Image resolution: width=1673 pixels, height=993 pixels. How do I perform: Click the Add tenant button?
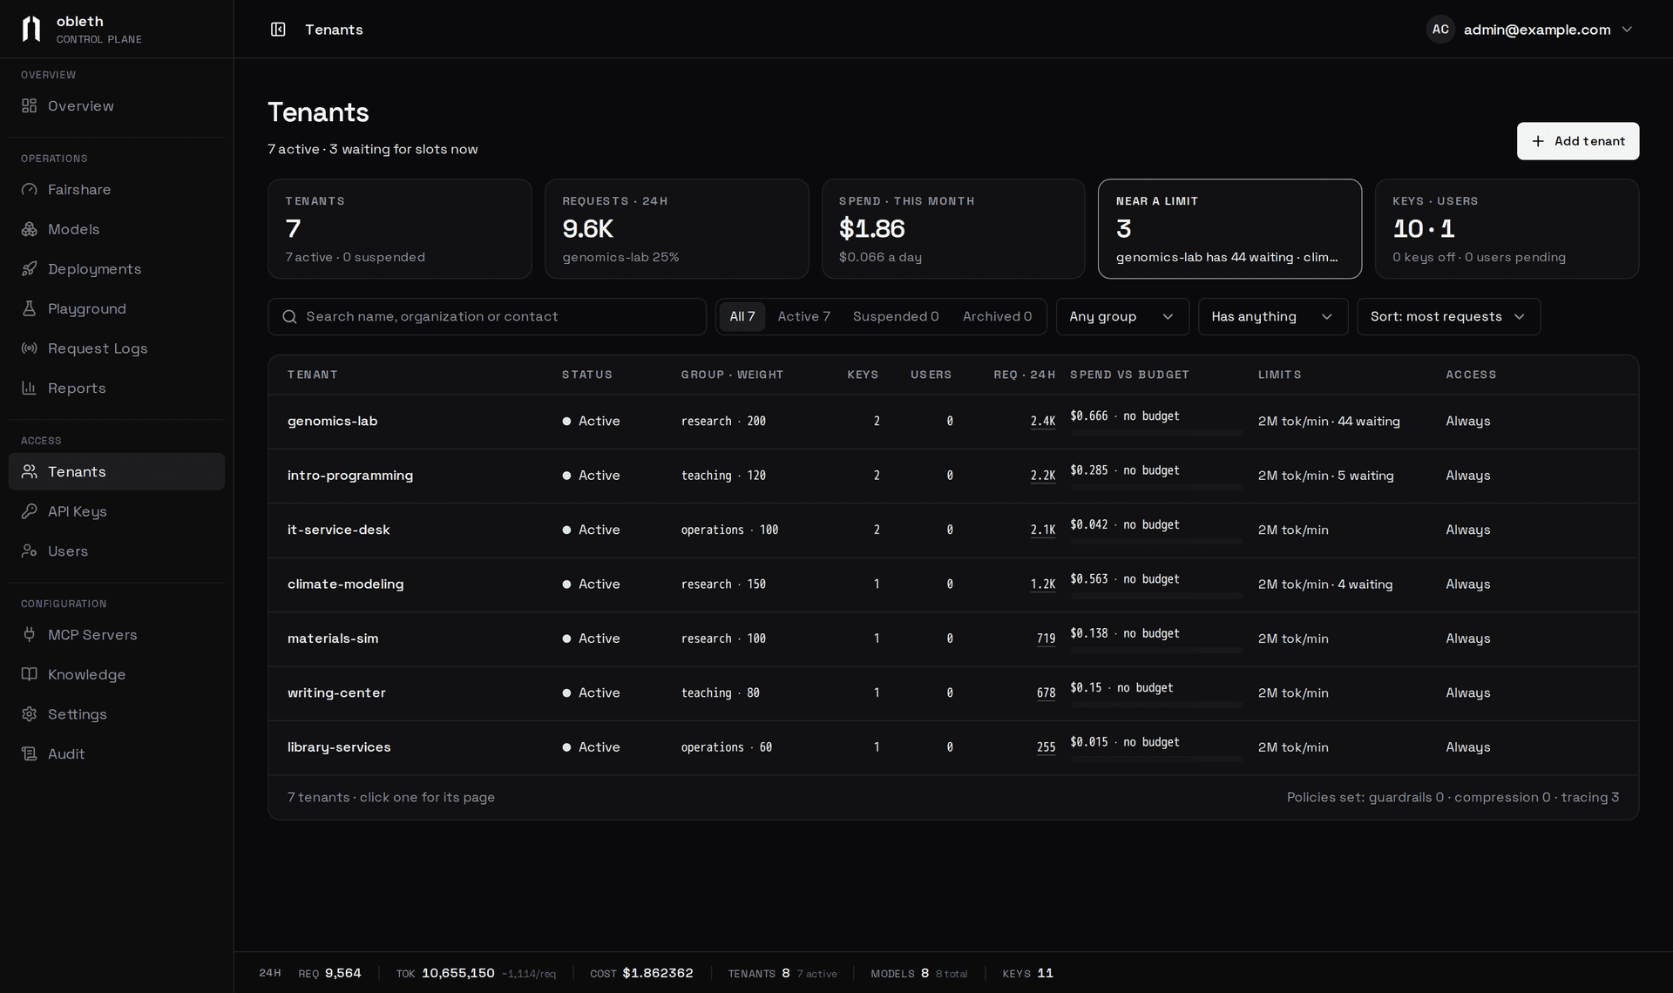[1577, 141]
